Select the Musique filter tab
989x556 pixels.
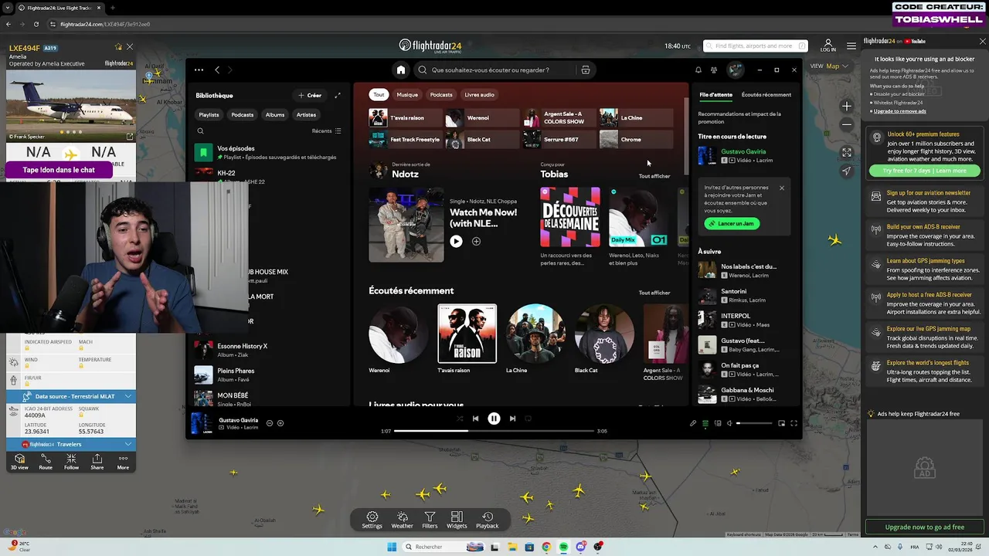407,95
